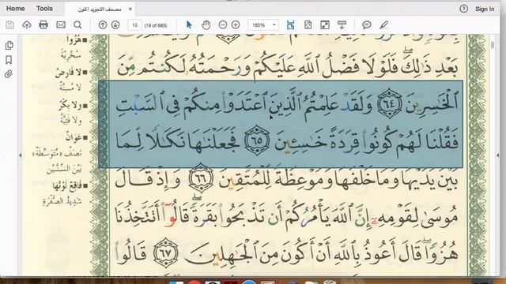Open the Find text magnifier icon
506x284 pixels.
pos(77,24)
